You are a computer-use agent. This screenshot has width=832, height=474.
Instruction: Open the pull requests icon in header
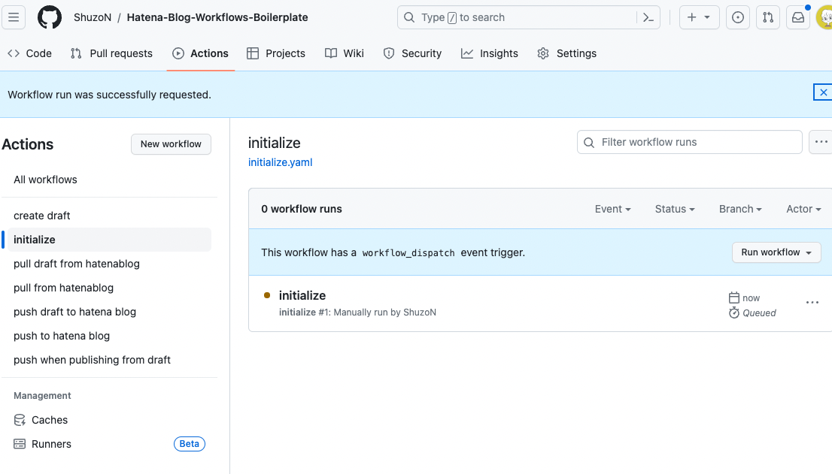tap(768, 17)
